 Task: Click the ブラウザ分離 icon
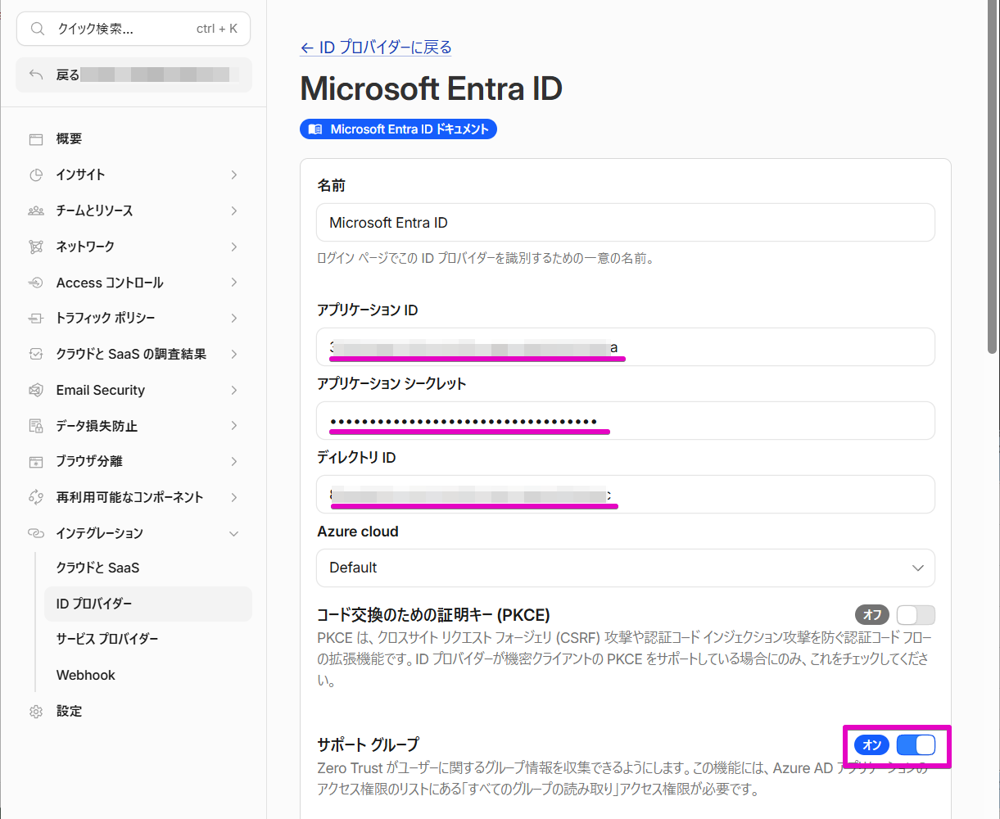(x=36, y=461)
